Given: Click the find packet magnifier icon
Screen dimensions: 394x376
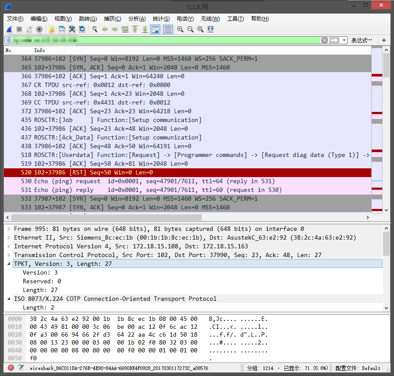Looking at the screenshot, I should (94, 29).
